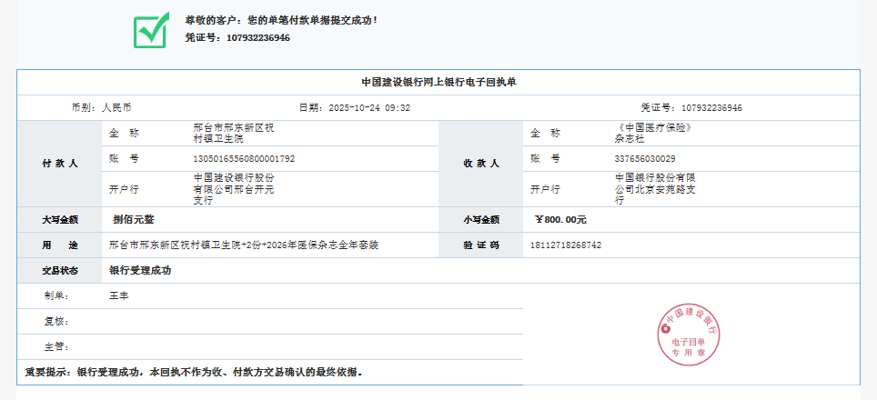This screenshot has height=400, width=877.
Task: Click the red electronic receipt seal stamp
Action: pos(689,333)
